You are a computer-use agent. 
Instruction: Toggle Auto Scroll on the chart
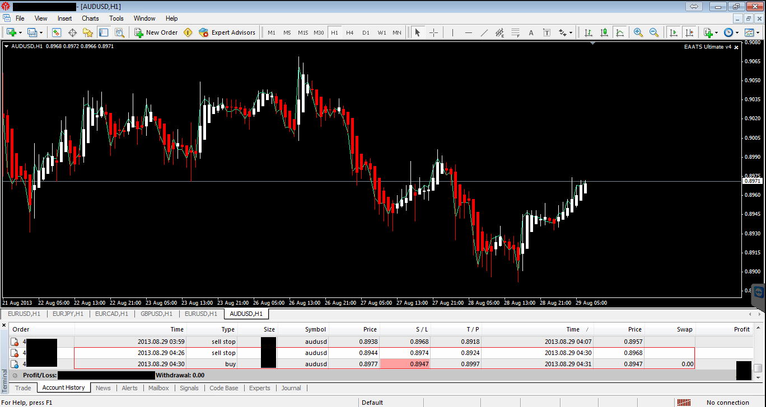[673, 32]
